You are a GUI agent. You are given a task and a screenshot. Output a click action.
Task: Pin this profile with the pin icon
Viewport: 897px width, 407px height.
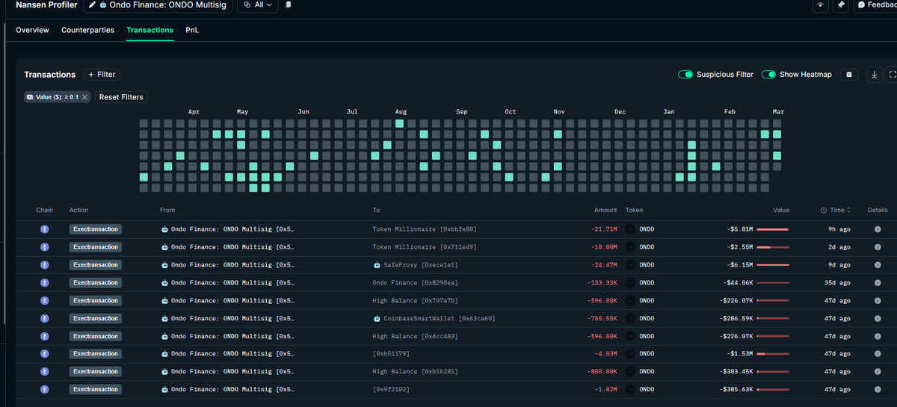(842, 4)
